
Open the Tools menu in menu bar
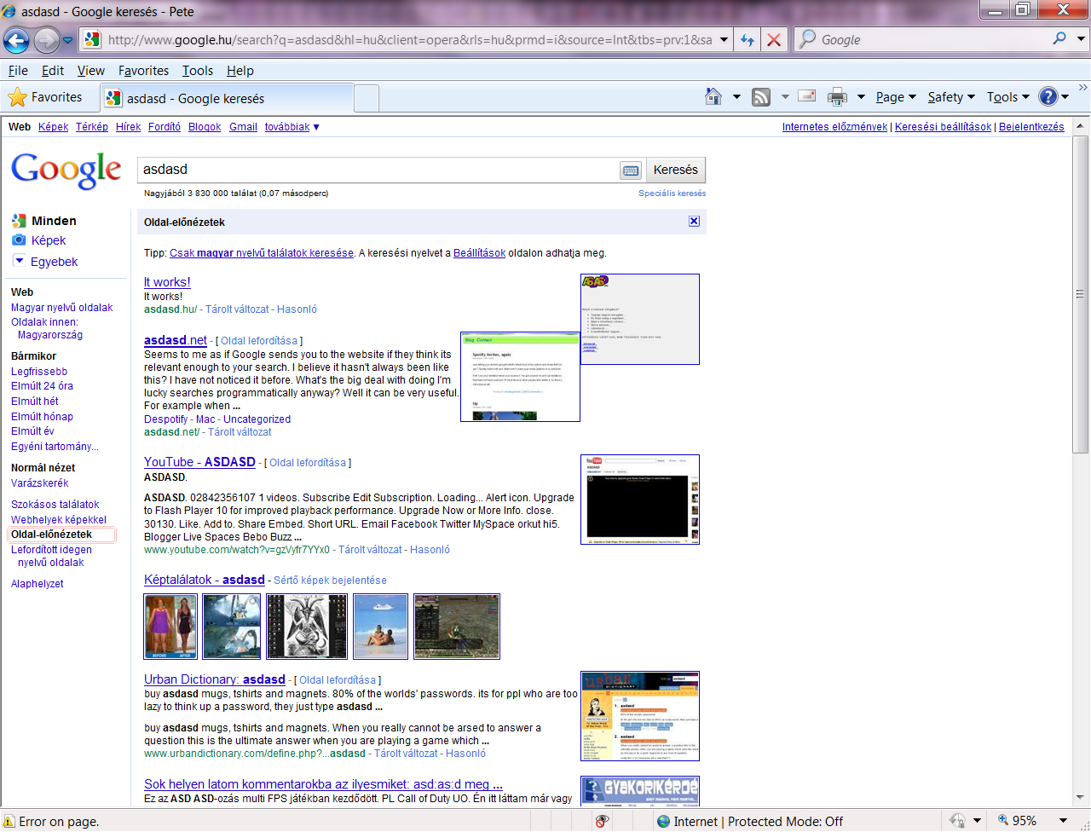198,71
